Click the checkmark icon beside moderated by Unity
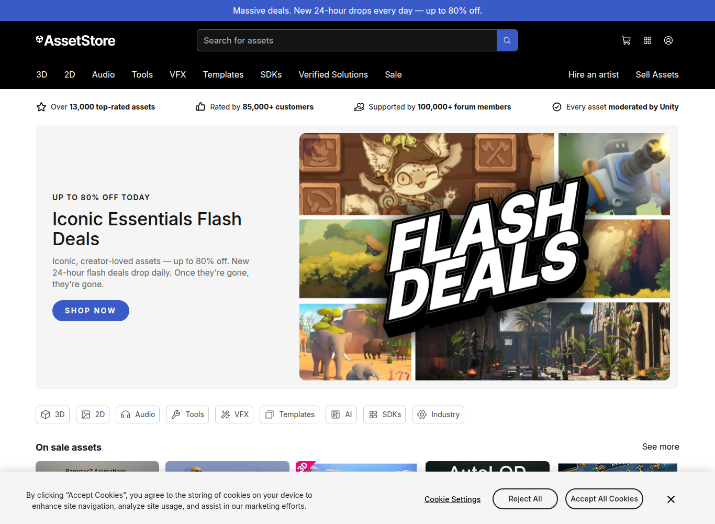This screenshot has width=715, height=524. (557, 107)
